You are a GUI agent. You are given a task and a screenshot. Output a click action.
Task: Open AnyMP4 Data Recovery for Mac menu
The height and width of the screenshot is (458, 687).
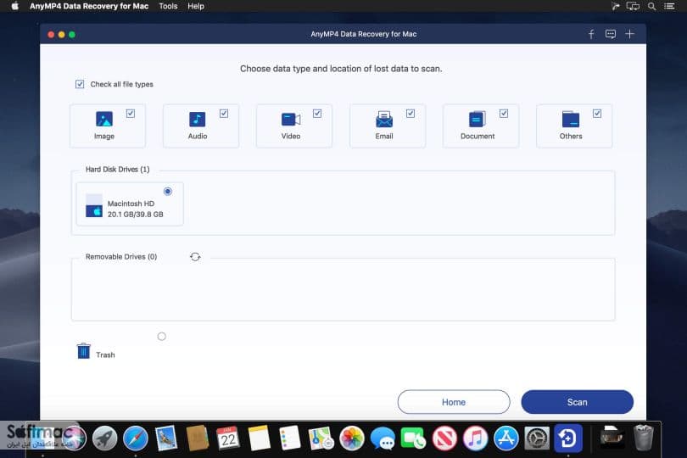point(89,6)
